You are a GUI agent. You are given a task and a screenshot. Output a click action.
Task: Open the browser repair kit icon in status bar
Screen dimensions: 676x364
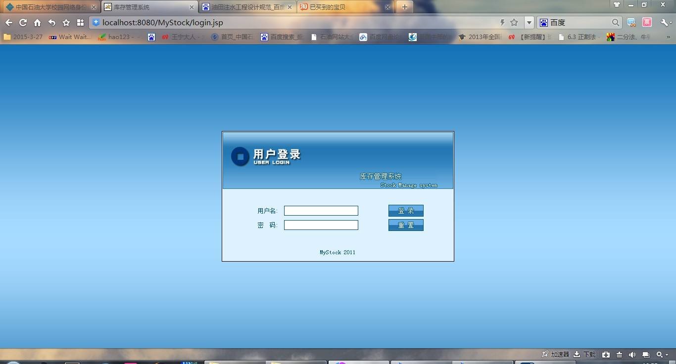(606, 354)
